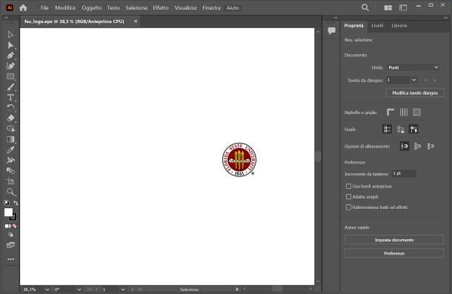Open the Oggetto menu
The width and height of the screenshot is (452, 294).
pos(92,8)
